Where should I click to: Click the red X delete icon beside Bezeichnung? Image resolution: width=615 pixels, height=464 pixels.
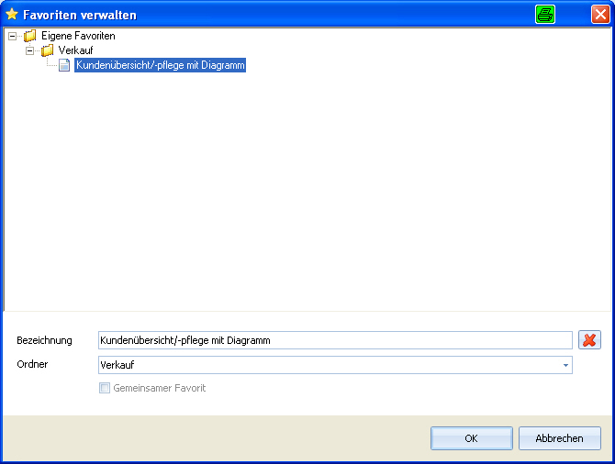click(x=589, y=340)
